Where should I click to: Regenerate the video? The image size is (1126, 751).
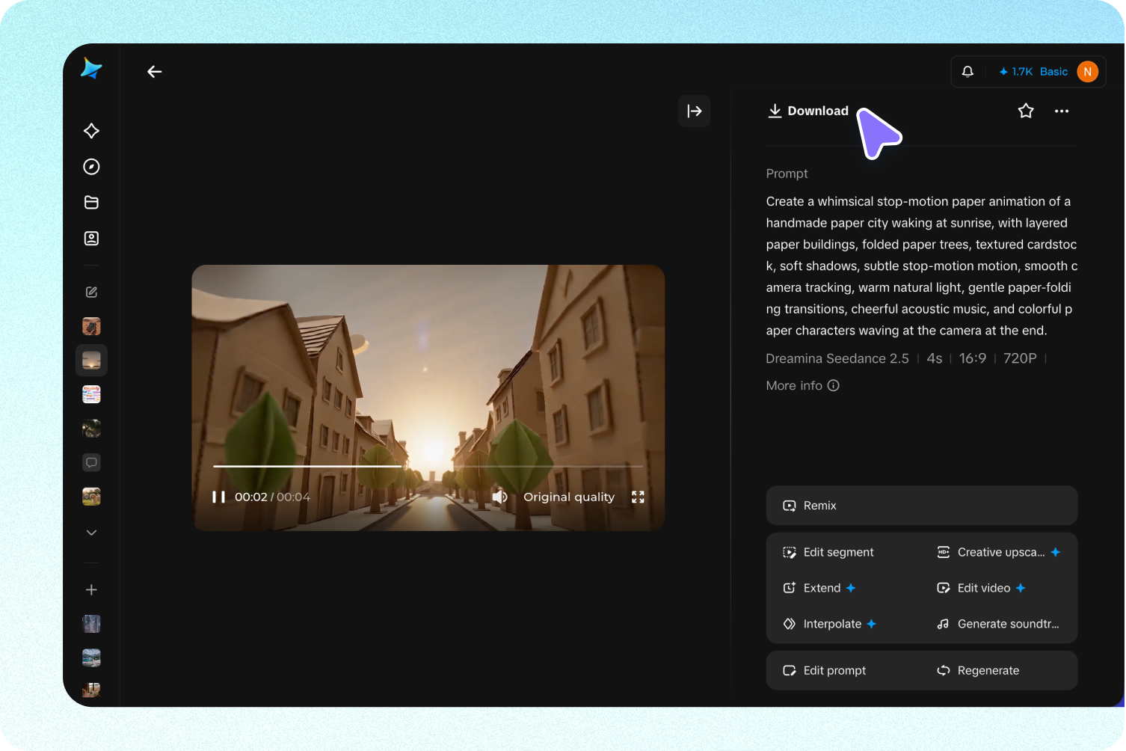point(978,671)
